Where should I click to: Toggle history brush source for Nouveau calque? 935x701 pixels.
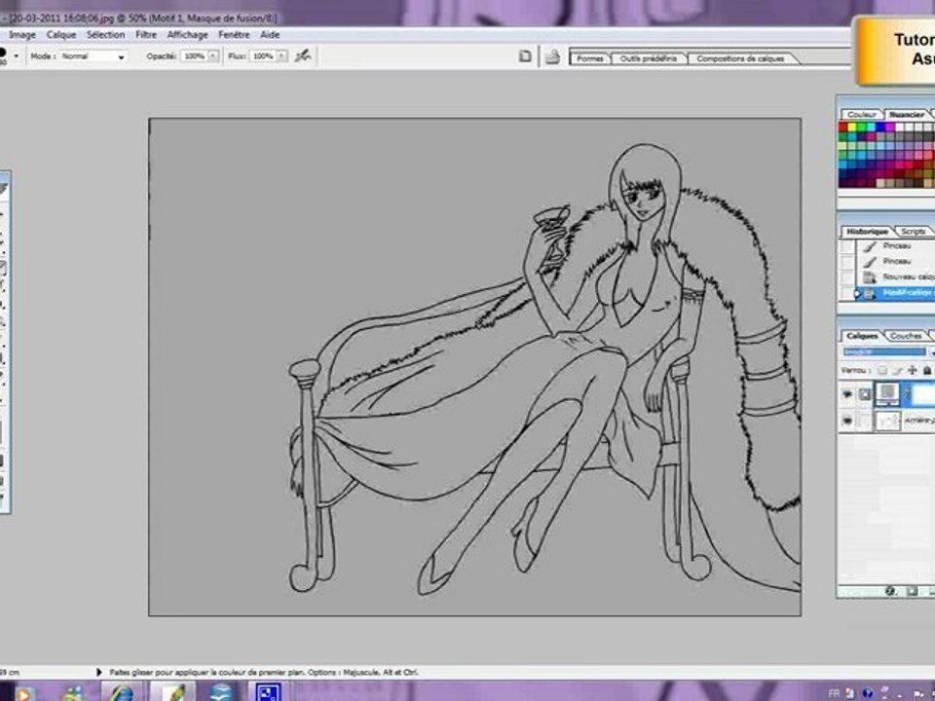point(846,277)
